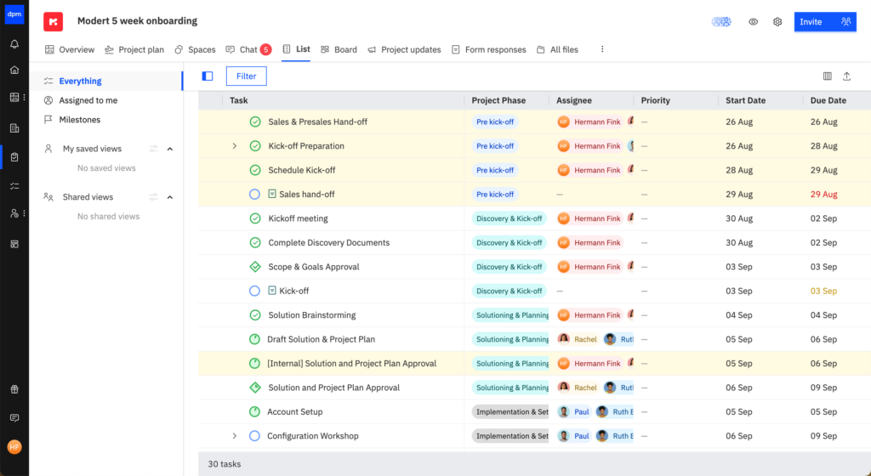Image resolution: width=871 pixels, height=476 pixels.
Task: Open Form responses tab
Action: tap(488, 49)
